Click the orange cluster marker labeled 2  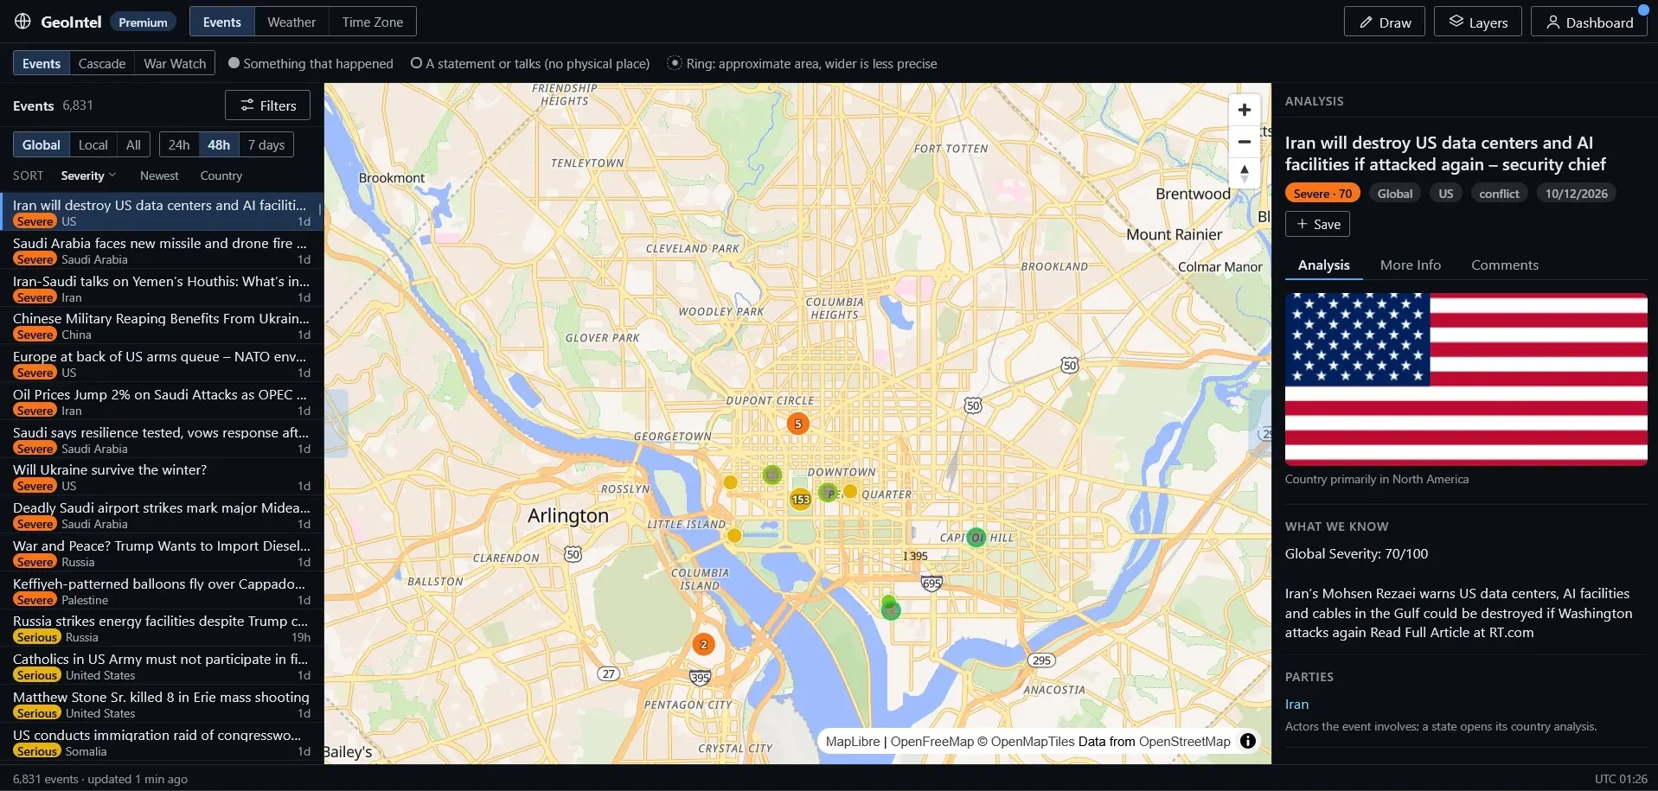click(x=703, y=644)
